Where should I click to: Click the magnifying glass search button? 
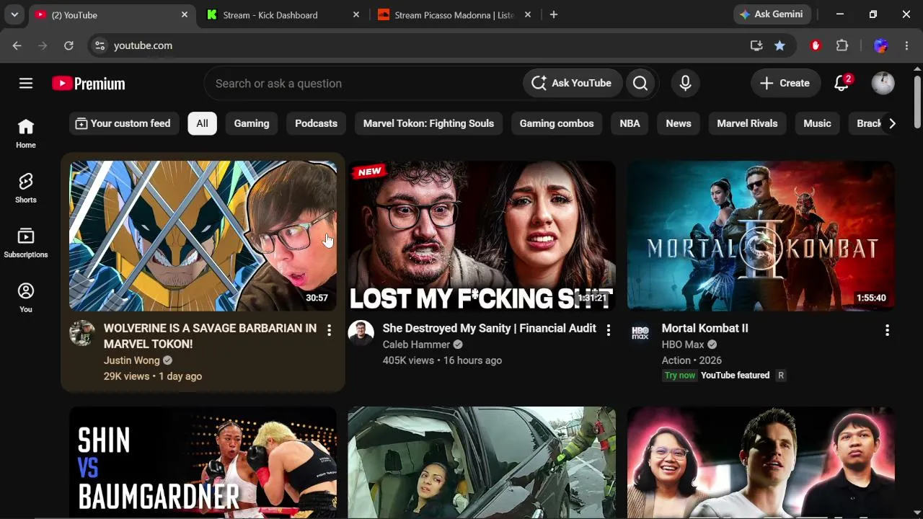click(640, 84)
